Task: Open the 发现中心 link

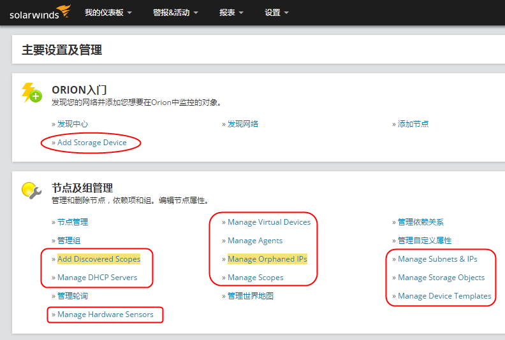Action: pyautogui.click(x=73, y=124)
